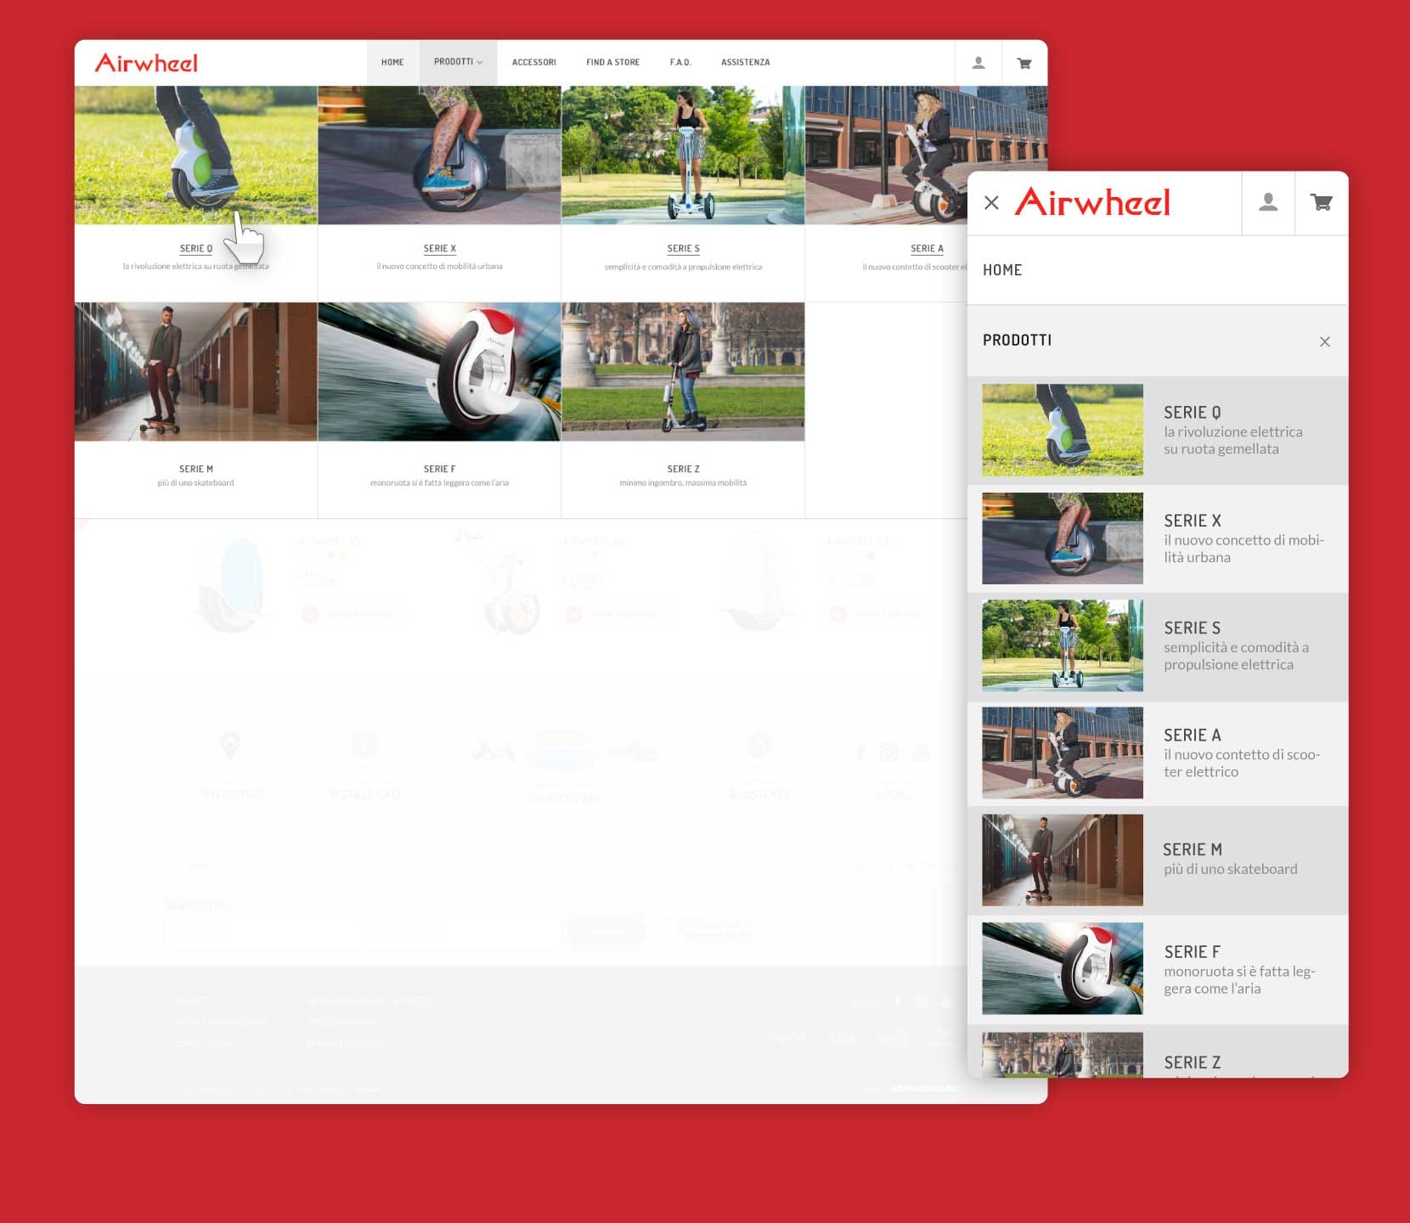
Task: Click 'il nuovo concetto di mobilità urbana' desktop caption
Action: (439, 267)
